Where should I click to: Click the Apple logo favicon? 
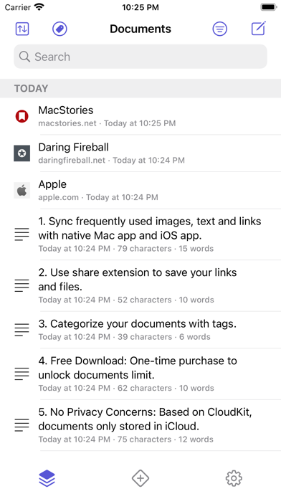click(22, 190)
